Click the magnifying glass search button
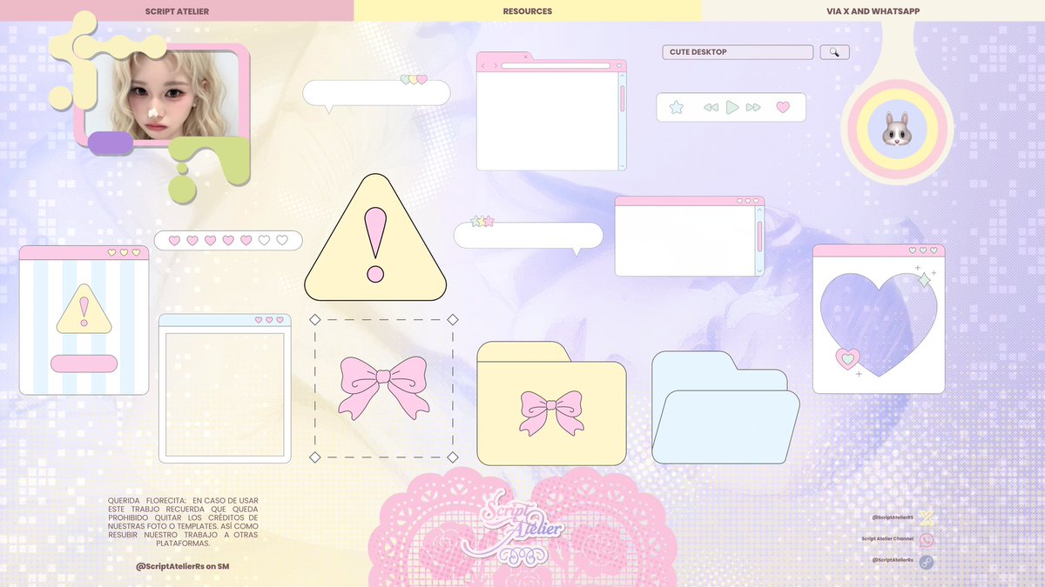Viewport: 1045px width, 587px height. click(834, 52)
